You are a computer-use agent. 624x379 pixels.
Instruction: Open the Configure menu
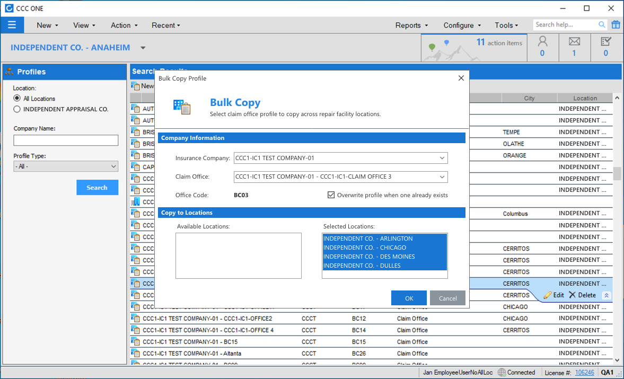coord(462,25)
